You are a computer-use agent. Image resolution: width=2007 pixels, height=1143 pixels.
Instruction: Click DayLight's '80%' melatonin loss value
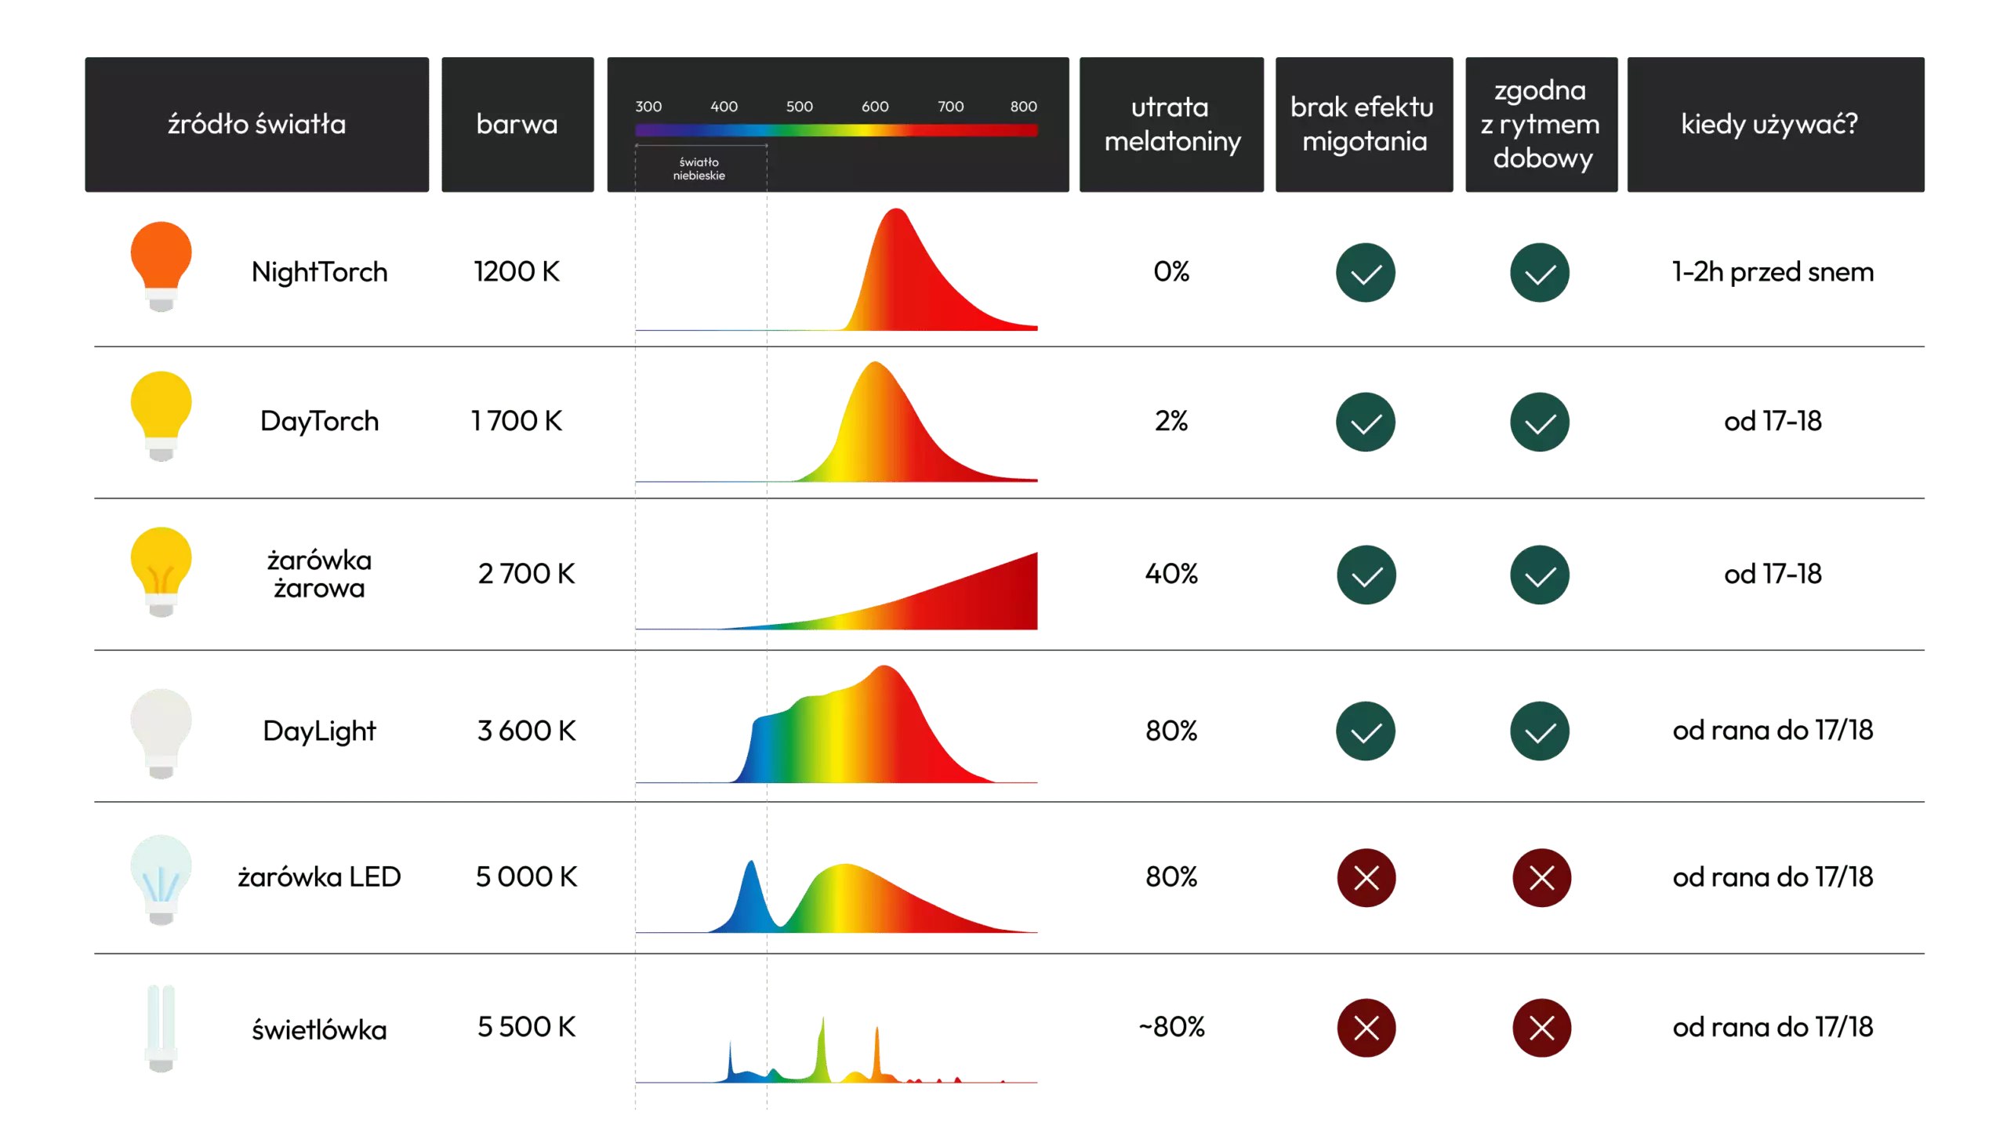[1171, 731]
